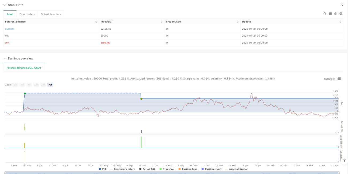Sort by the Futures_Binance column arrows
The width and height of the screenshot is (348, 174).
coord(96,22)
